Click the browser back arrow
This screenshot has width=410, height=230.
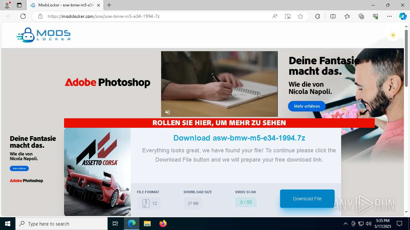coord(9,16)
